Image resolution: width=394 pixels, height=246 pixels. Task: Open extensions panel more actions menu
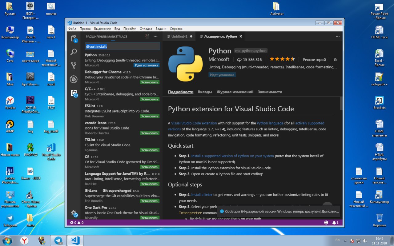[156, 36]
